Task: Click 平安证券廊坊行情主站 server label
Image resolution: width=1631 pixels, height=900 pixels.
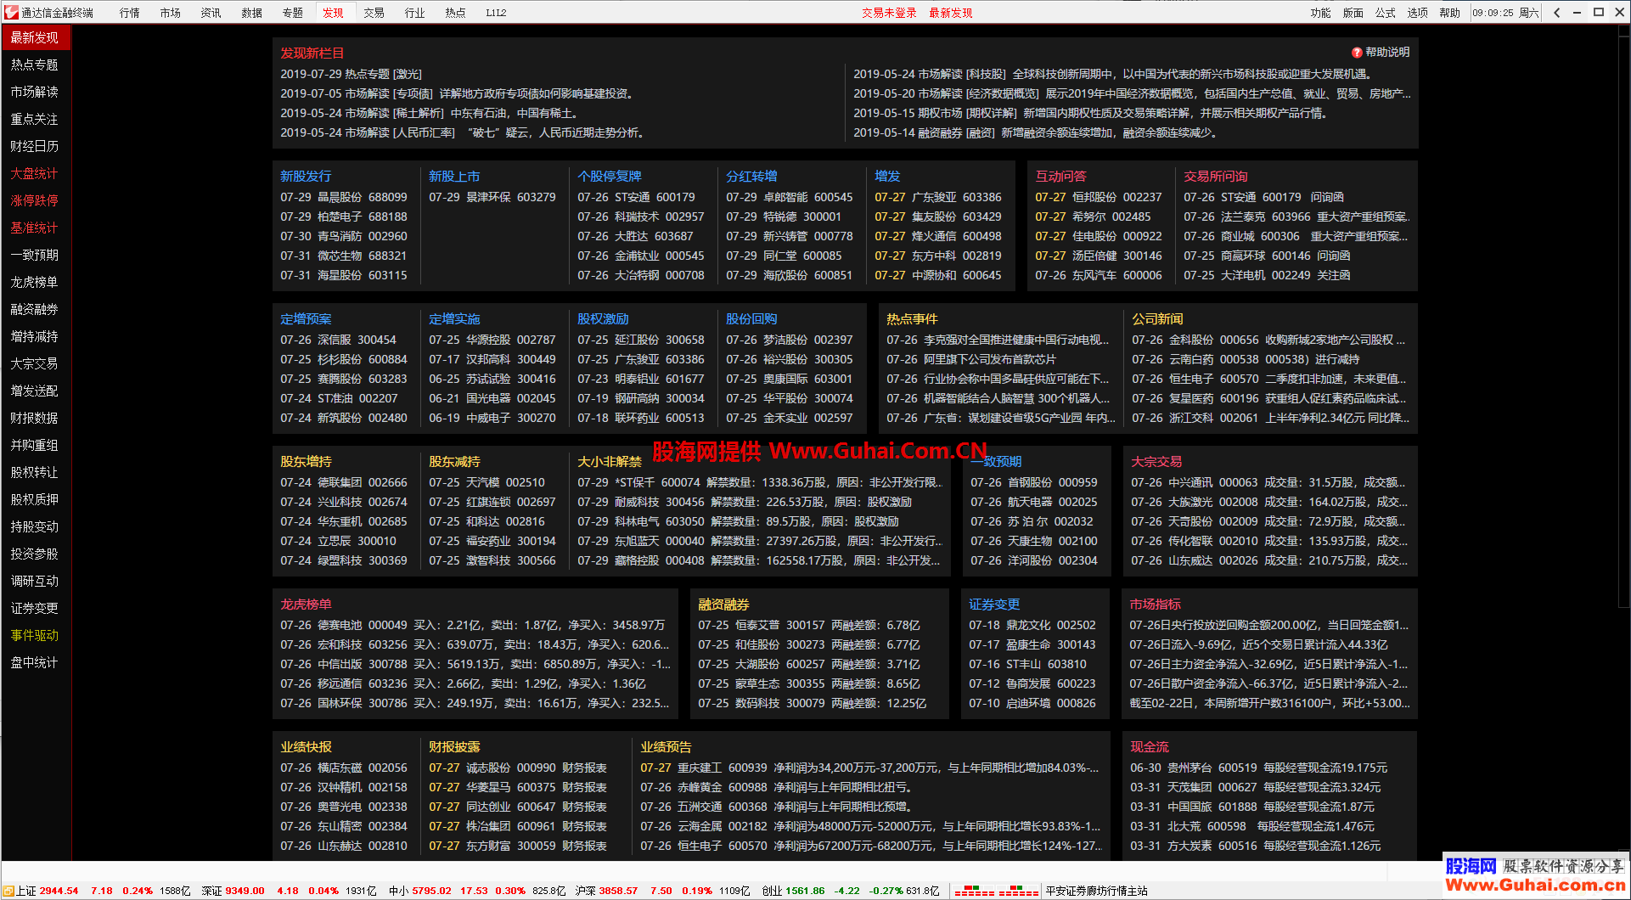Action: pyautogui.click(x=1096, y=891)
